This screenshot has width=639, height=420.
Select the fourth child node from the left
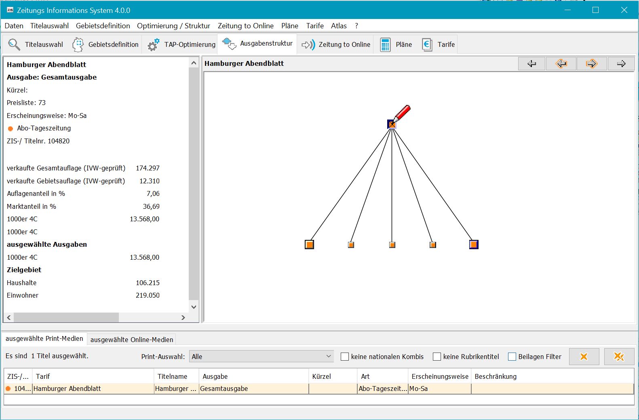433,245
